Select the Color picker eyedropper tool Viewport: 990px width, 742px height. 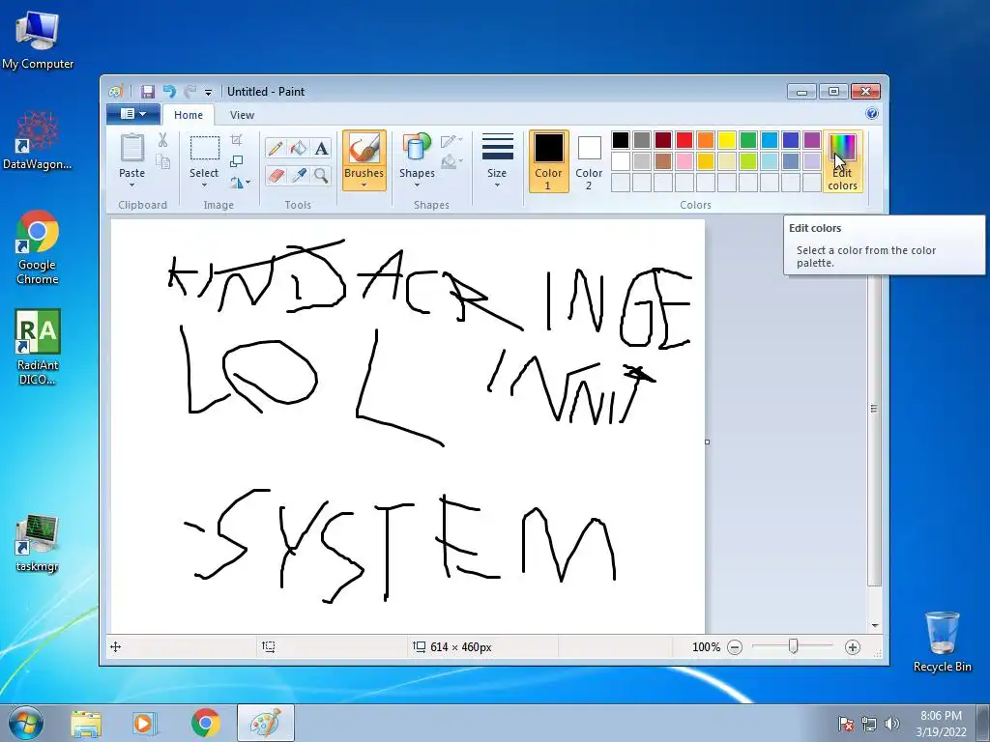pos(298,175)
